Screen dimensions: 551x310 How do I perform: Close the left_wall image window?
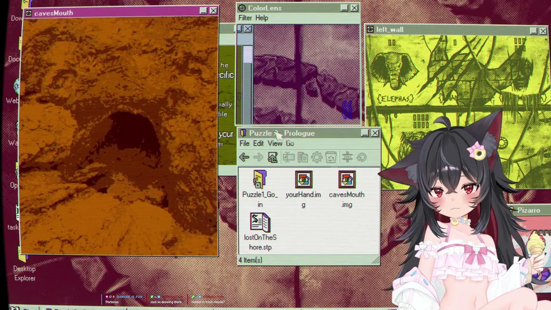pyautogui.click(x=543, y=31)
